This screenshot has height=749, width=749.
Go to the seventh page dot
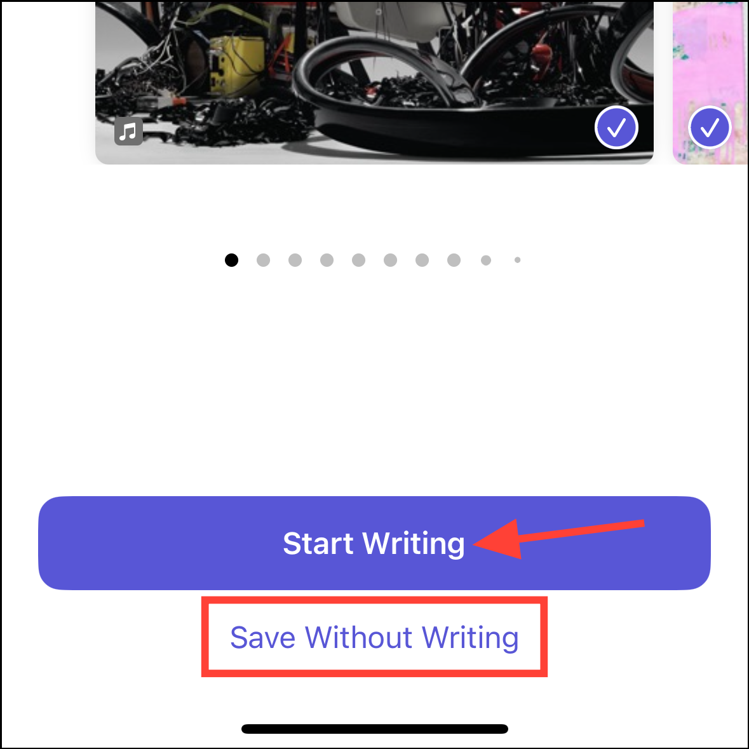tap(422, 260)
